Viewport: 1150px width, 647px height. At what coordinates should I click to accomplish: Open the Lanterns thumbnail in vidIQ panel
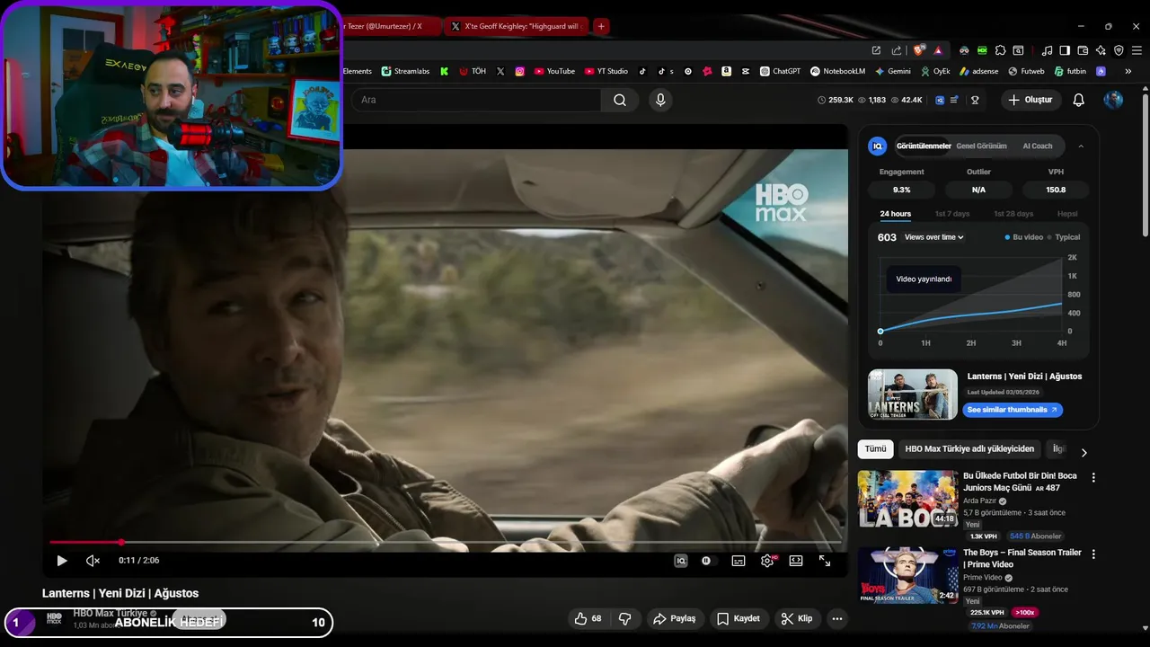pos(913,394)
